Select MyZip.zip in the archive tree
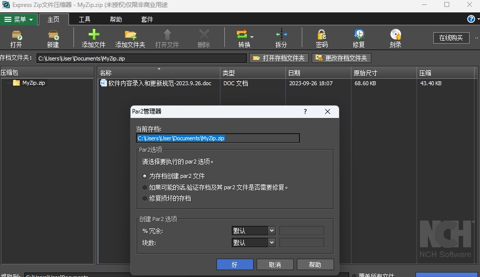Viewport: 480px width, 277px height. coord(33,83)
